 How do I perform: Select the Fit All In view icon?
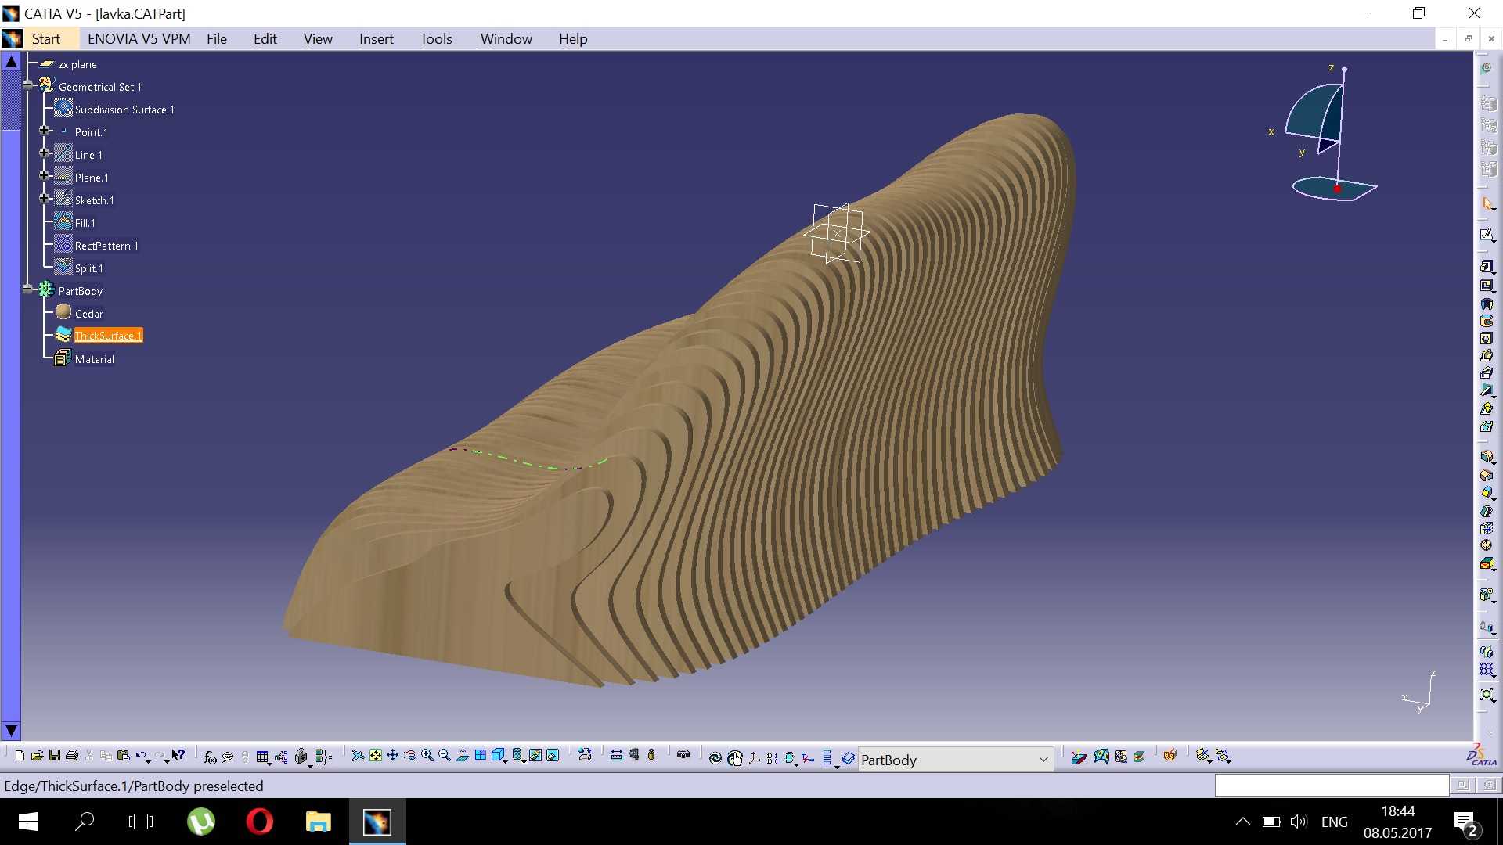(376, 756)
